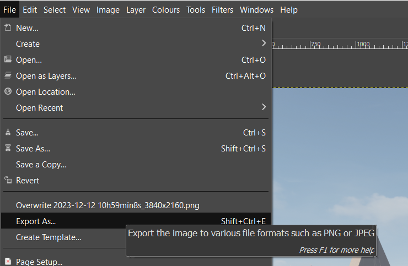The width and height of the screenshot is (408, 266).
Task: Open the Edit menu
Action: (x=30, y=9)
